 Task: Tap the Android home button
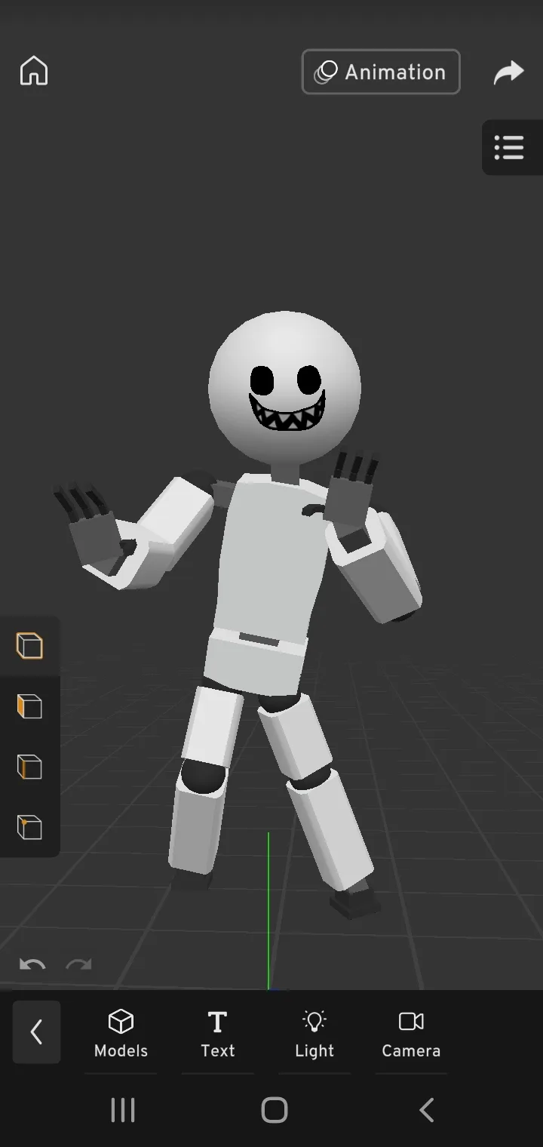pos(275,1110)
